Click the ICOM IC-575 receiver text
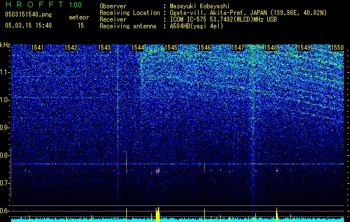This screenshot has width=350, height=222. [x=223, y=19]
